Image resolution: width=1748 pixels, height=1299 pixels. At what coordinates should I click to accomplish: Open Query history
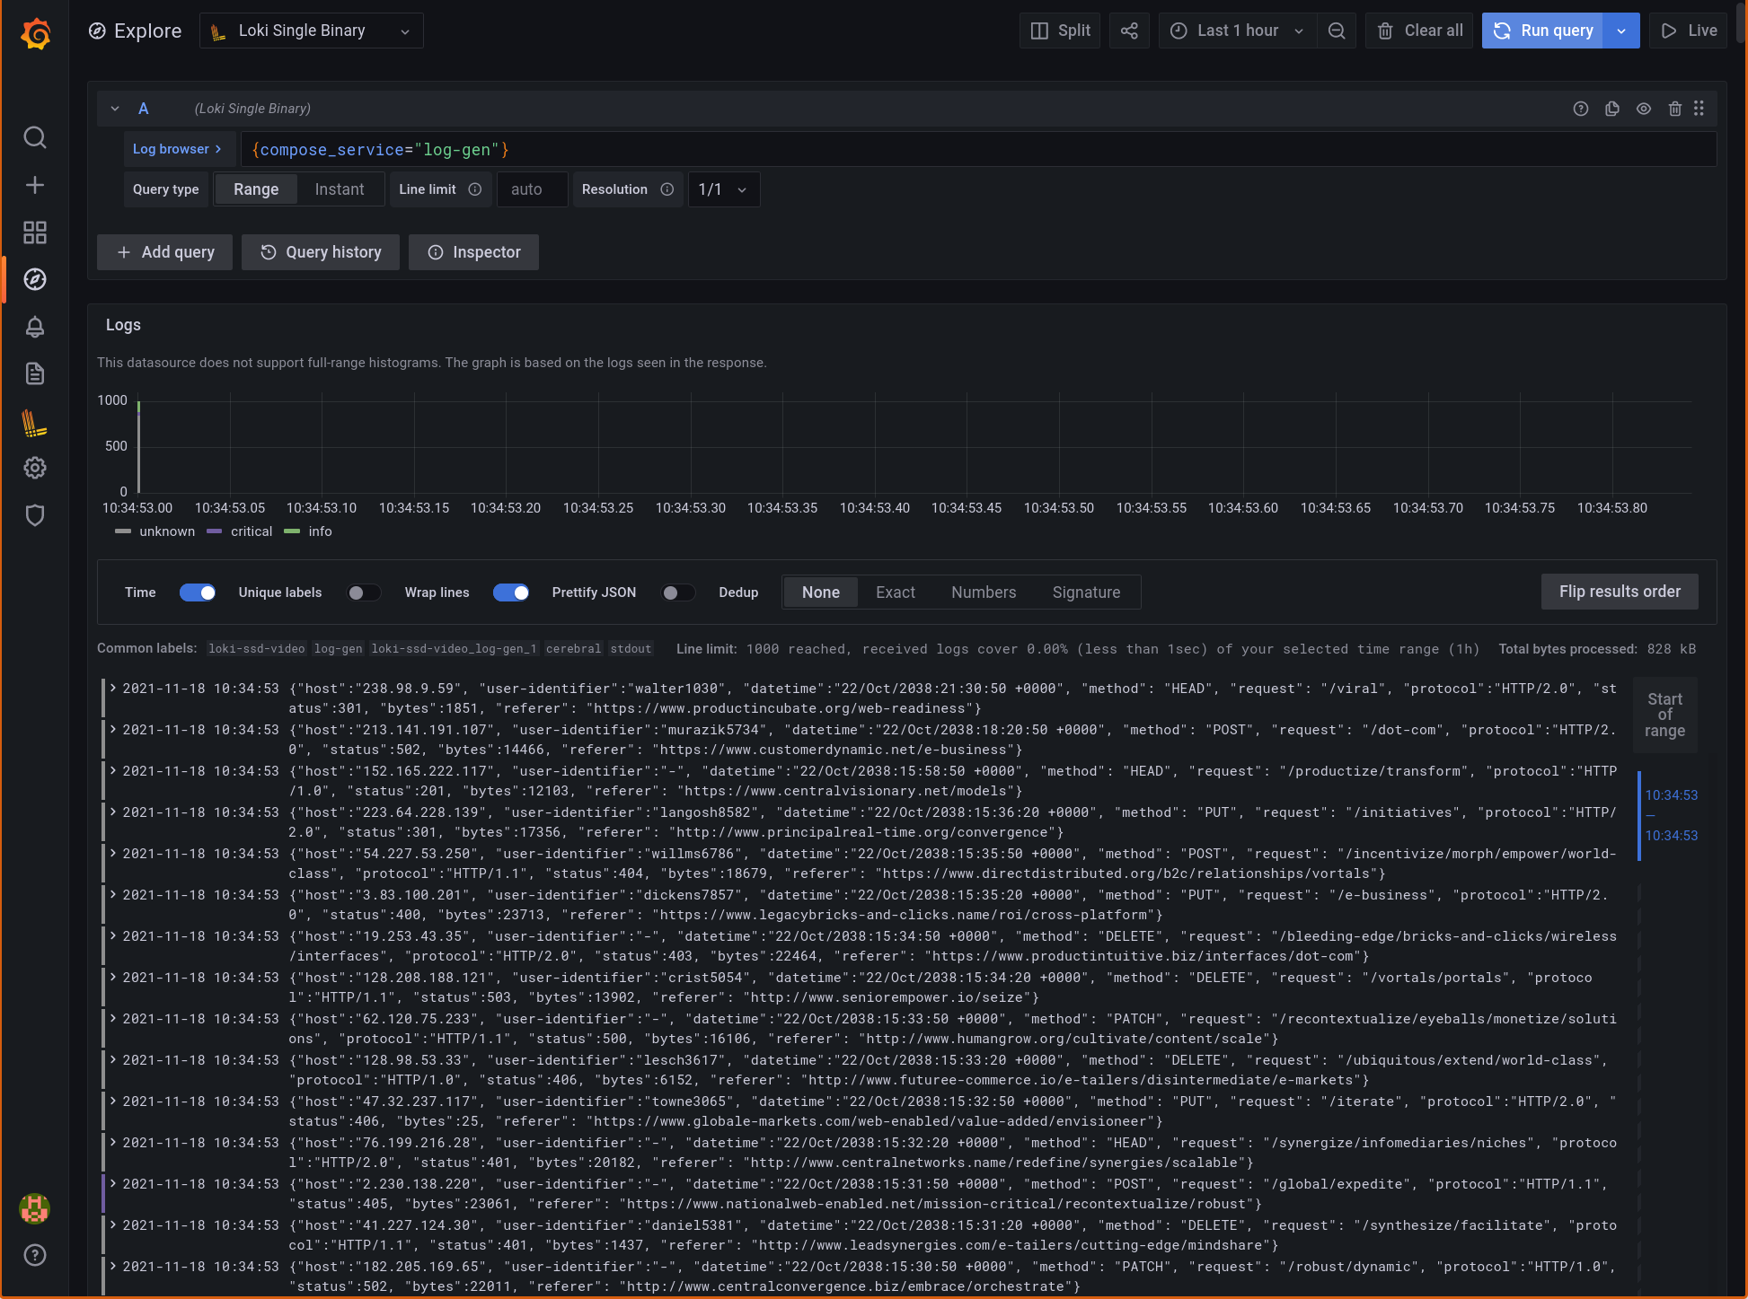click(x=320, y=252)
